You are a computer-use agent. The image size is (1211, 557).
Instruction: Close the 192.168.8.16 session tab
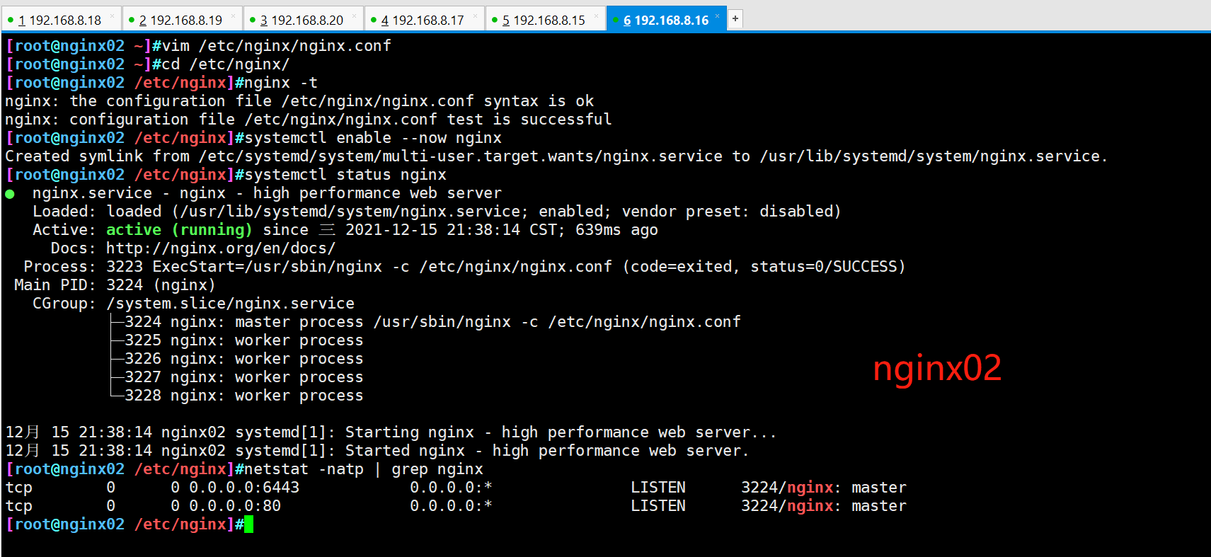point(717,16)
